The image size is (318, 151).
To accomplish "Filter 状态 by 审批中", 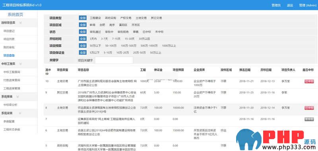I will click(109, 32).
